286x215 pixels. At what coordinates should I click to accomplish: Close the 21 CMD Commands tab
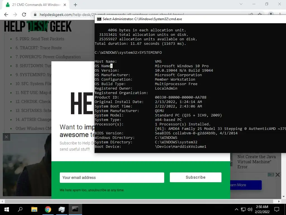[x=65, y=5]
